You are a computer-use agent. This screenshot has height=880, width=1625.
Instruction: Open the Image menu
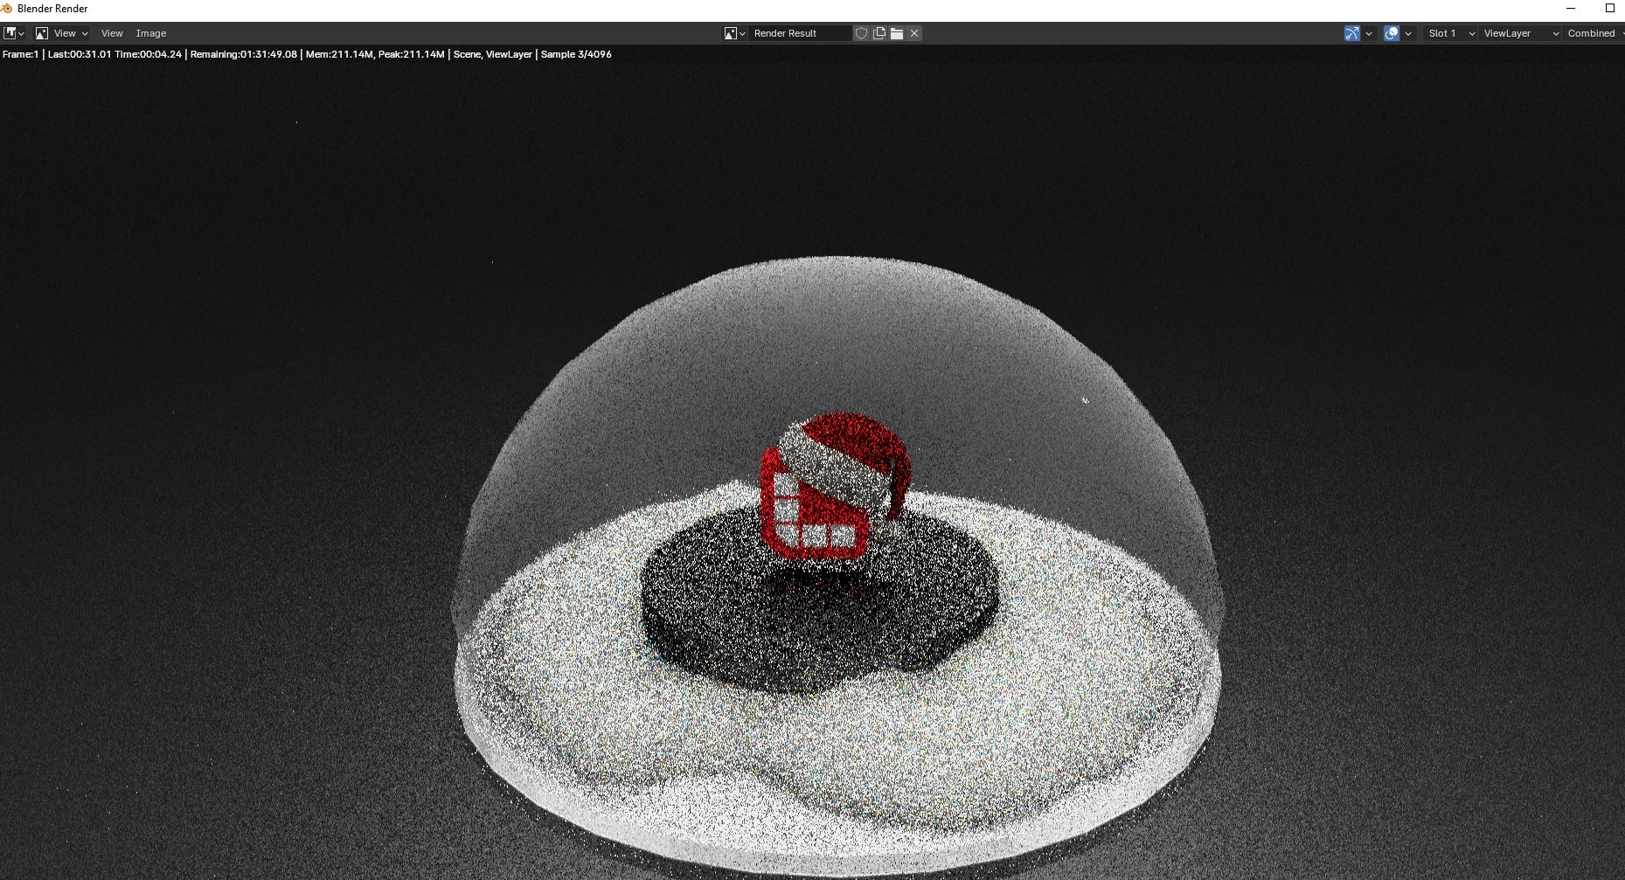tap(151, 33)
